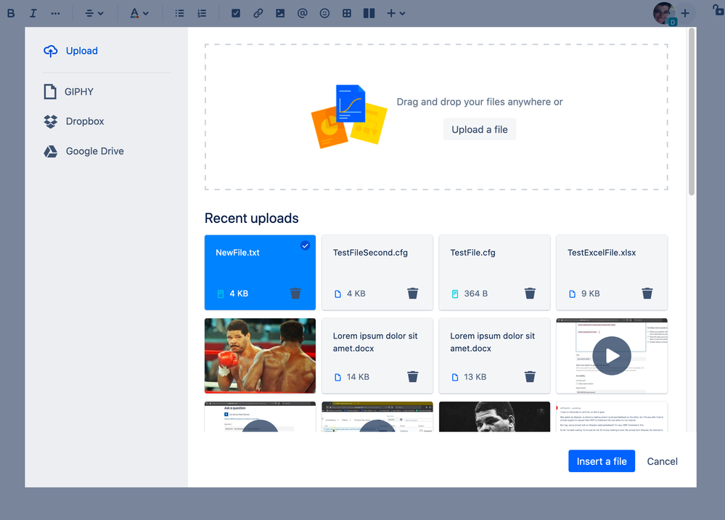Click the invite plus icon beside avatar

[685, 13]
